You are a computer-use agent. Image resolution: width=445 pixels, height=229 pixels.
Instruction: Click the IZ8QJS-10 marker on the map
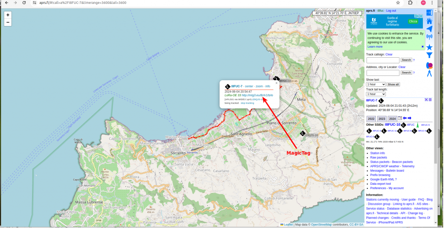302,133
